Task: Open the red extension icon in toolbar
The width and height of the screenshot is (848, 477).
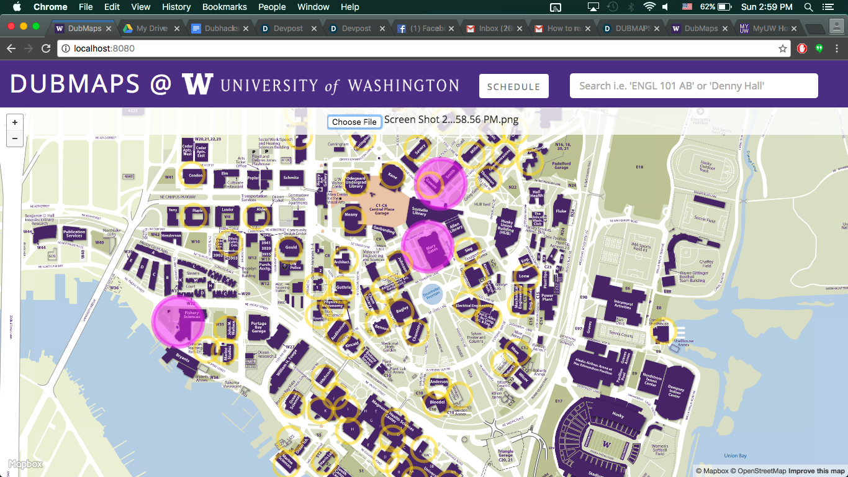Action: 802,48
